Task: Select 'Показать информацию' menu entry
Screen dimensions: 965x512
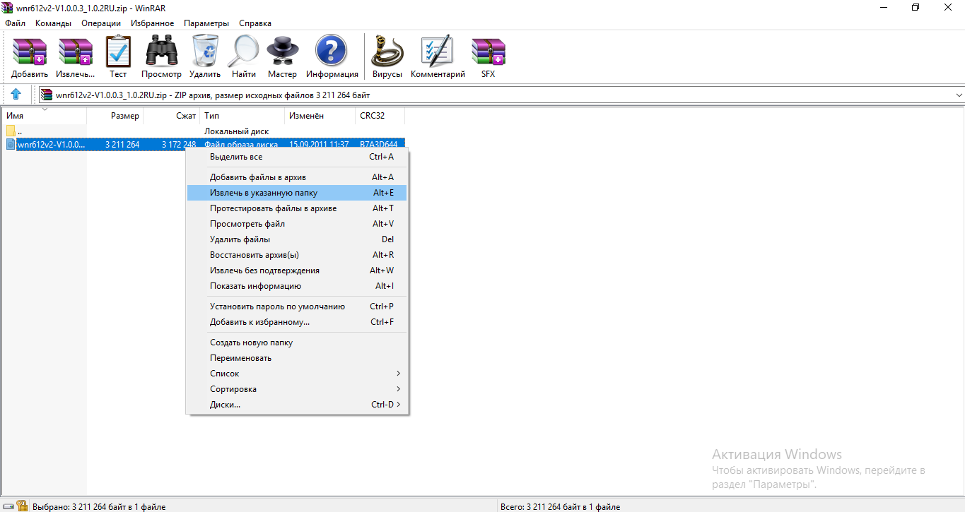Action: pyautogui.click(x=297, y=286)
